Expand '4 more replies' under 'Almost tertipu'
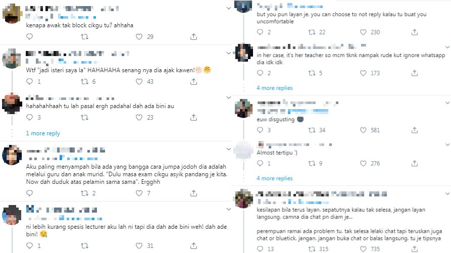Image resolution: width=451 pixels, height=253 pixels. coord(274,178)
